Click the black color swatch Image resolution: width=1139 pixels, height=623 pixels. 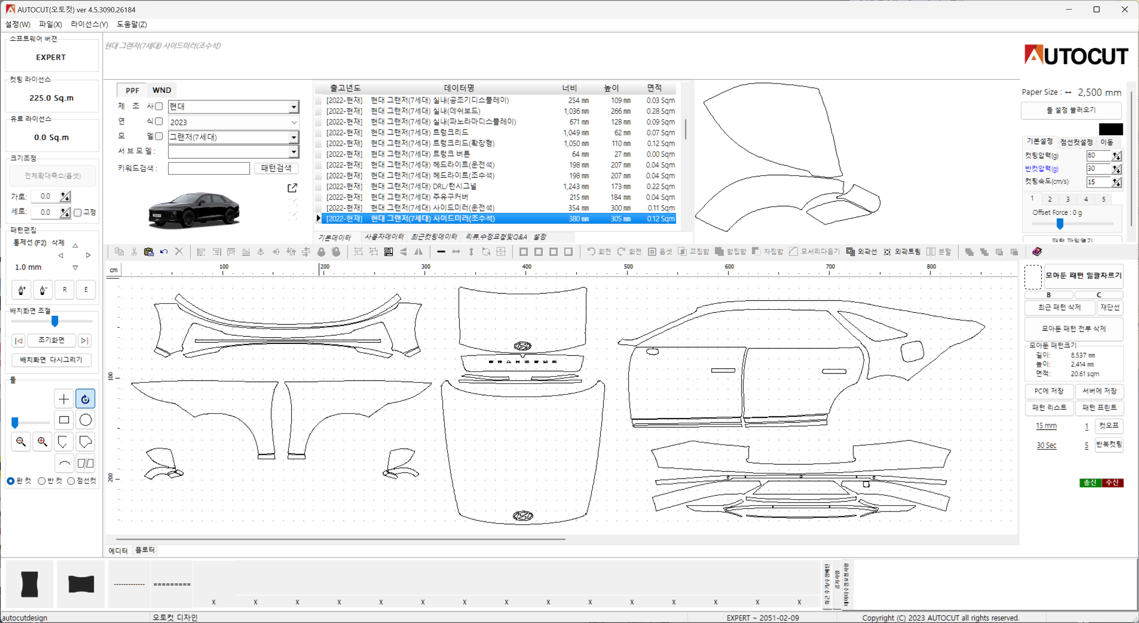click(x=1111, y=129)
